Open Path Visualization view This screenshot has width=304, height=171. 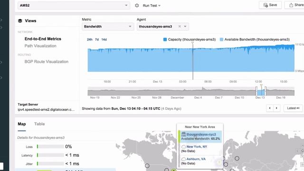(x=40, y=46)
